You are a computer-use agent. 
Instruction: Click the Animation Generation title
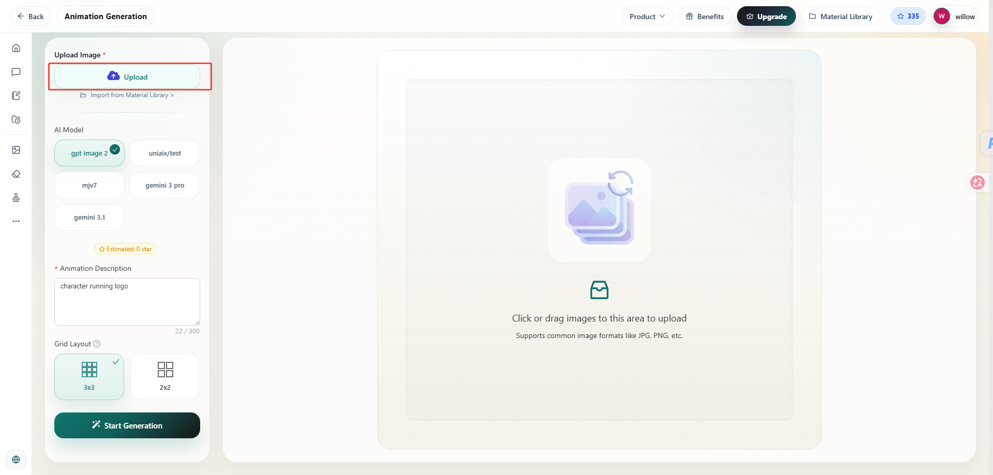click(106, 16)
